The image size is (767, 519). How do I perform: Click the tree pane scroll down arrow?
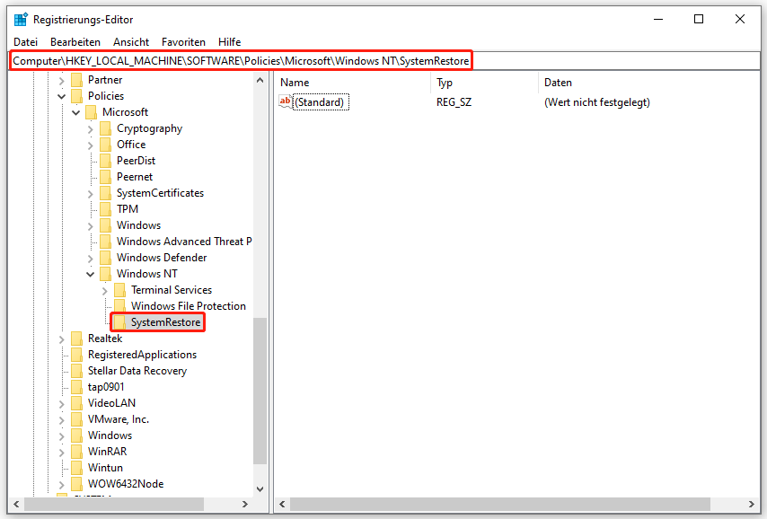(260, 488)
